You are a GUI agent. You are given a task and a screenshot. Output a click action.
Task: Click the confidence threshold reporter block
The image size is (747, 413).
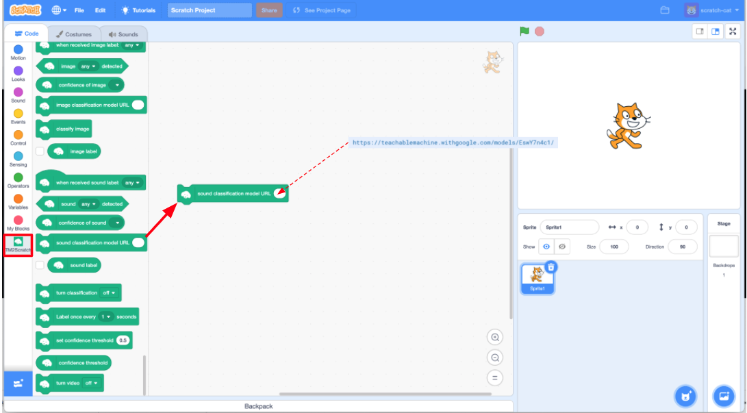tap(74, 363)
